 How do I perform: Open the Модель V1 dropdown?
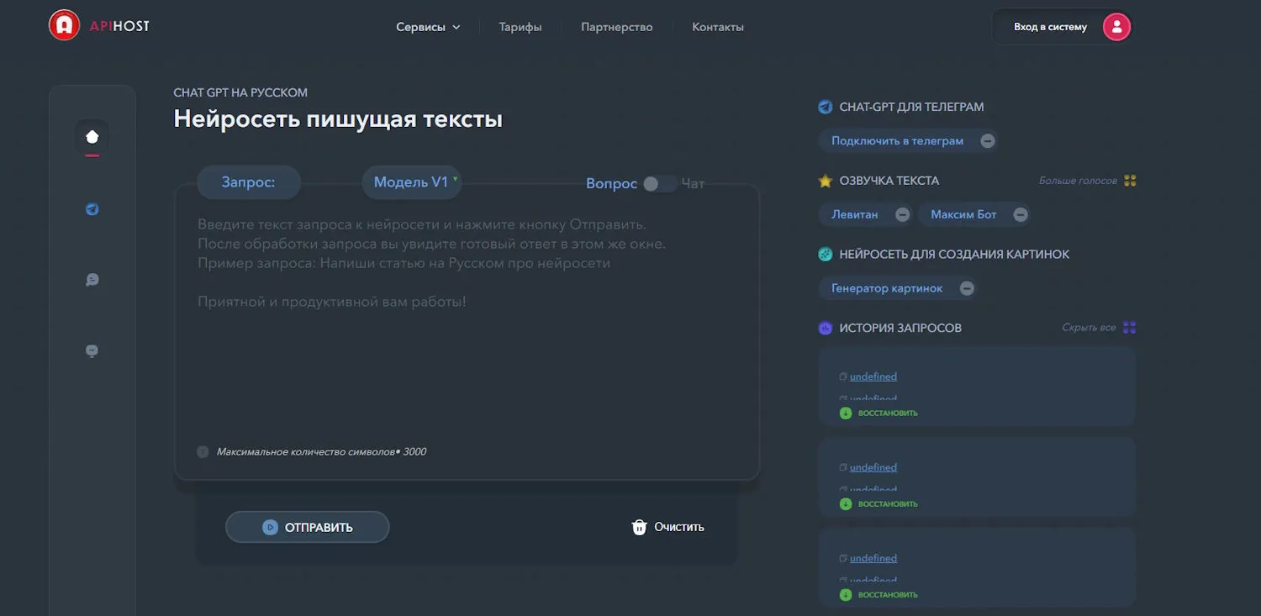tap(412, 182)
